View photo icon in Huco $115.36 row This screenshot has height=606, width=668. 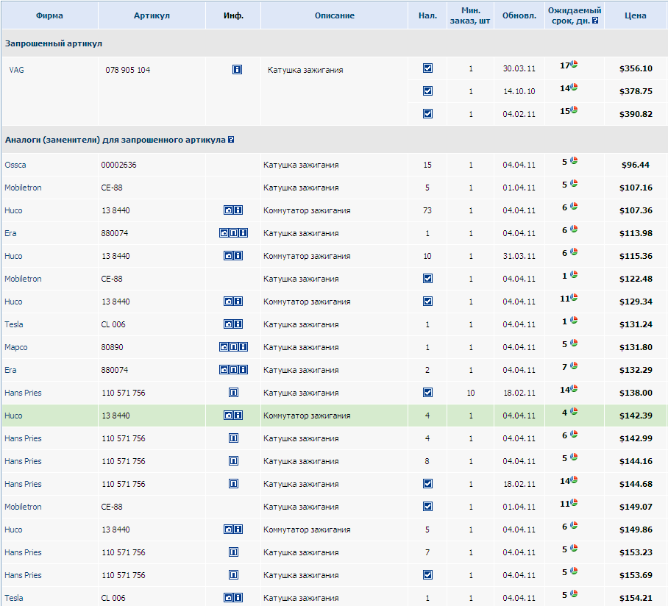click(x=228, y=255)
